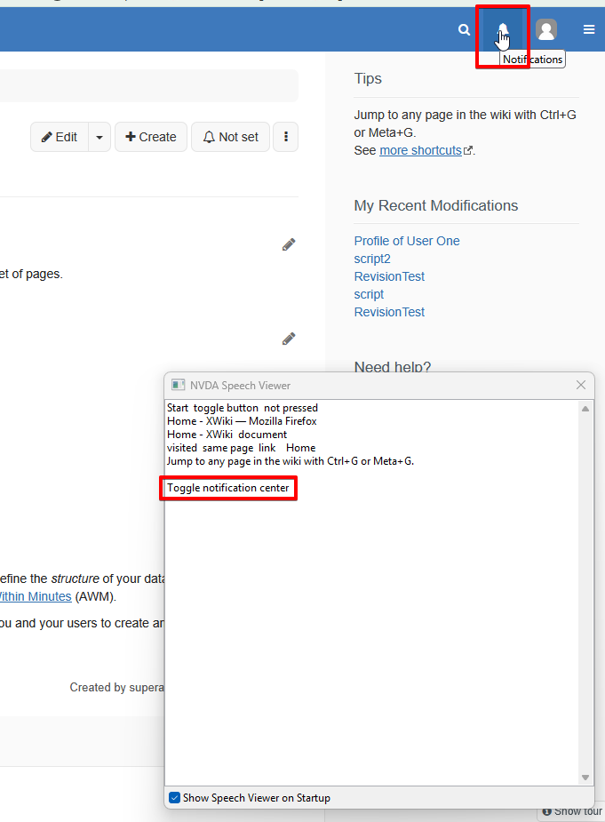Open the 'script2' recent modification link
605x822 pixels.
372,259
